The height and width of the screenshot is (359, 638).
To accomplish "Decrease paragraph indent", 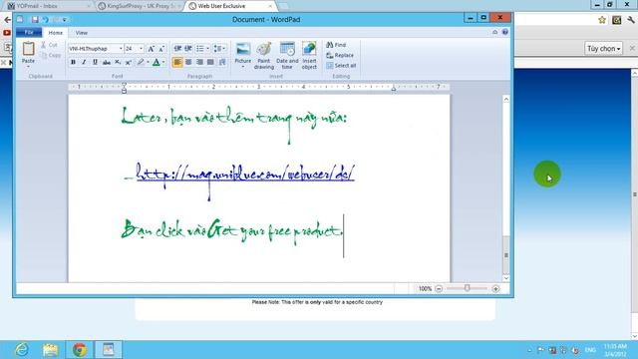I will pos(177,49).
